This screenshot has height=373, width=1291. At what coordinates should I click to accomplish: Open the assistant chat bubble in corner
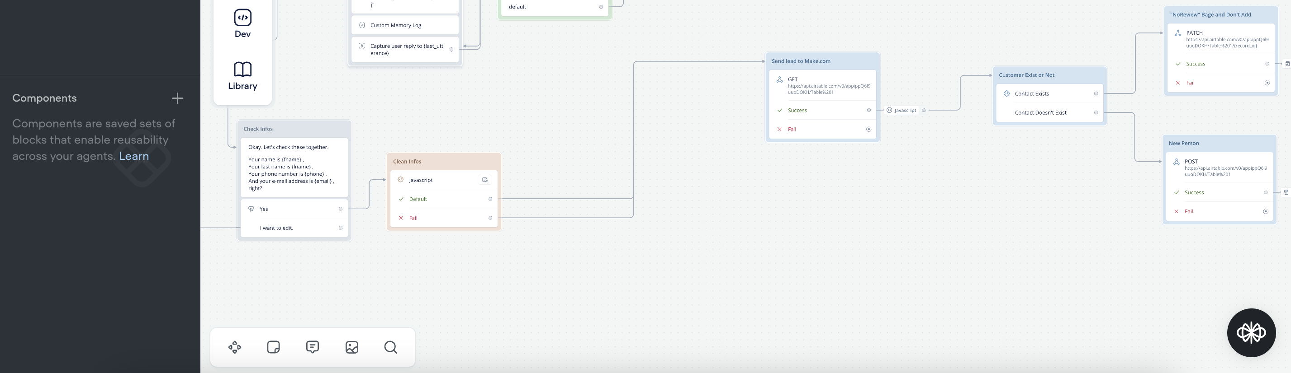[x=1251, y=332]
